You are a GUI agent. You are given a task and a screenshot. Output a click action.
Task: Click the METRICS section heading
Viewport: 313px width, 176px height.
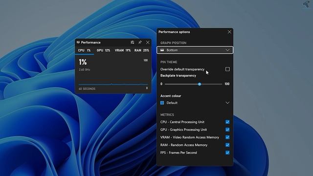click(x=167, y=115)
